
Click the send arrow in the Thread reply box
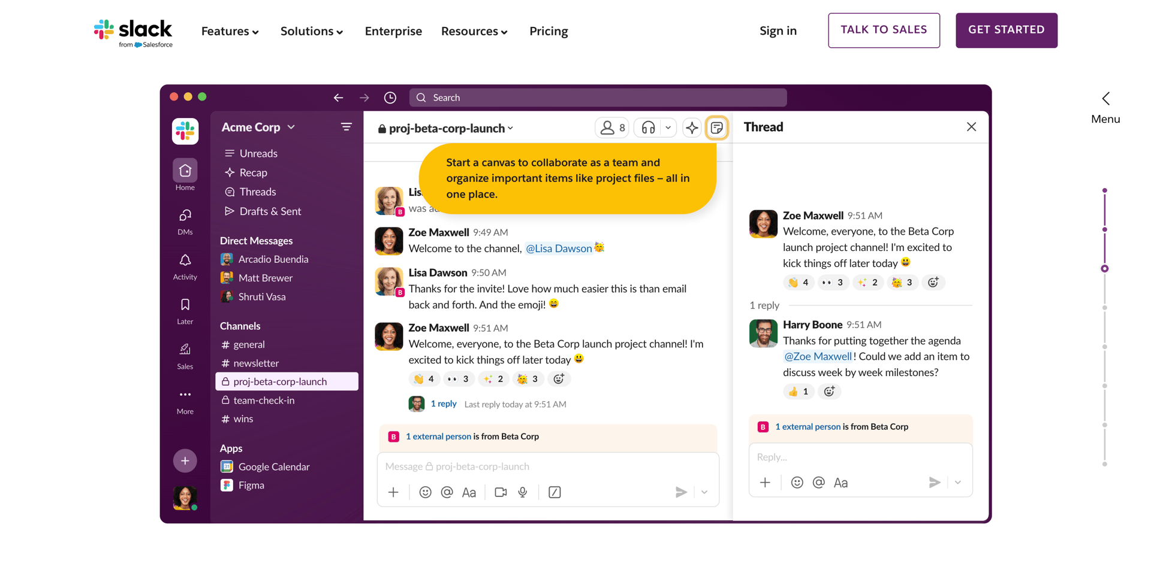[x=935, y=482]
